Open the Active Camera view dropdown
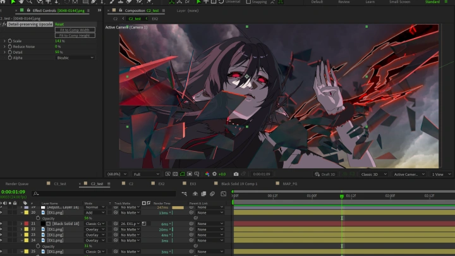The width and height of the screenshot is (455, 256). (x=409, y=174)
